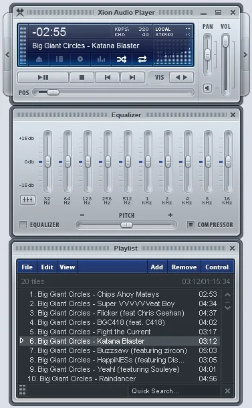Open the equalizer presets button
This screenshot has width=252, height=408.
(x=28, y=200)
